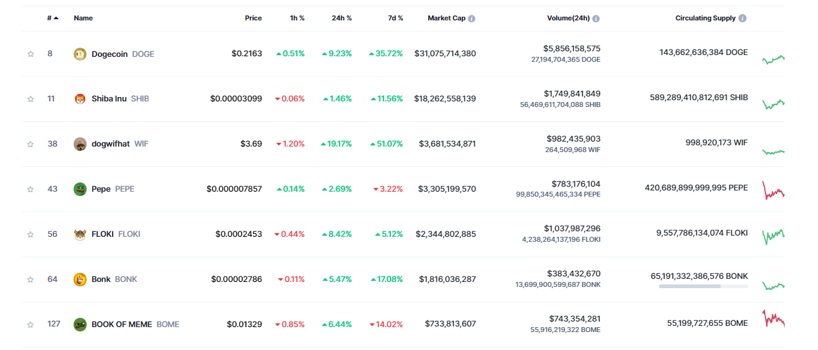Open Bonk 7-day sparkline chart
The width and height of the screenshot is (818, 350).
pyautogui.click(x=773, y=286)
